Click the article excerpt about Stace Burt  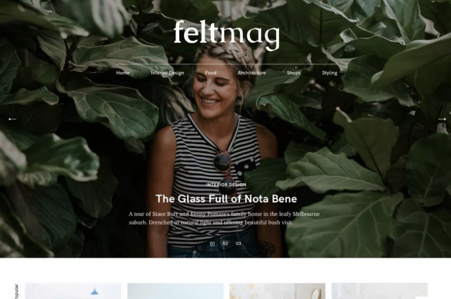pos(224,219)
